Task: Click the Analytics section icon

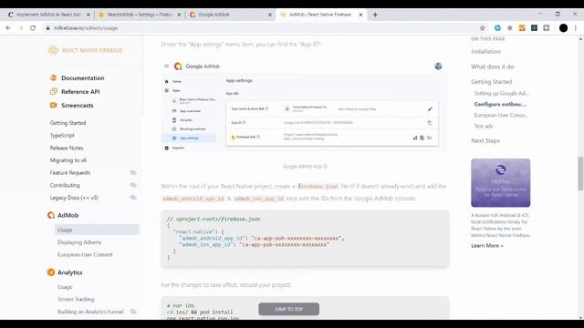Action: [x=51, y=272]
